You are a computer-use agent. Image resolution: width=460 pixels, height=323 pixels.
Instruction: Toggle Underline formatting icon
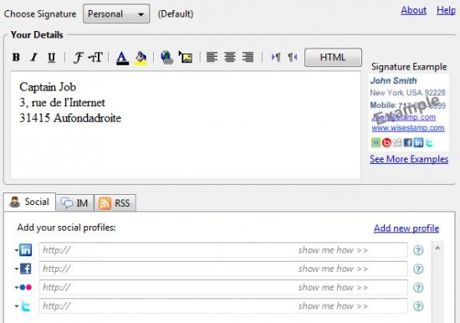click(52, 57)
